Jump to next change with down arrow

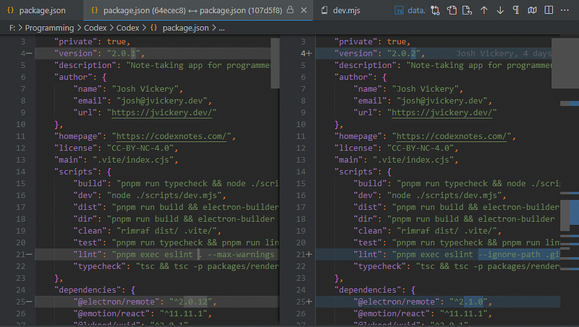coord(500,11)
